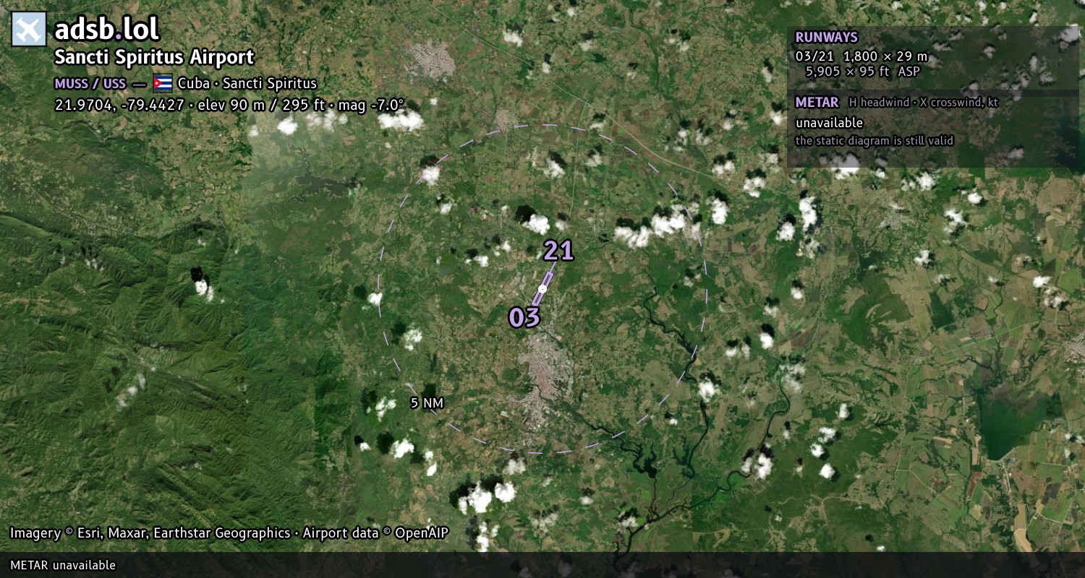The width and height of the screenshot is (1085, 578).
Task: Select the "H headwind · X crosswind, kt" legend
Action: [924, 103]
